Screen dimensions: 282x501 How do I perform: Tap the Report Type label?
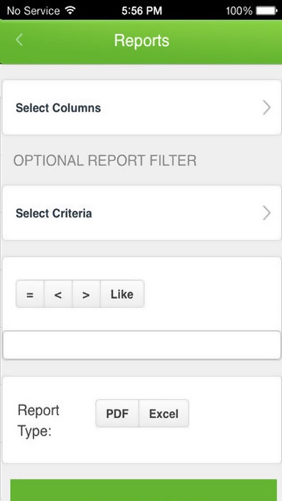point(38,420)
